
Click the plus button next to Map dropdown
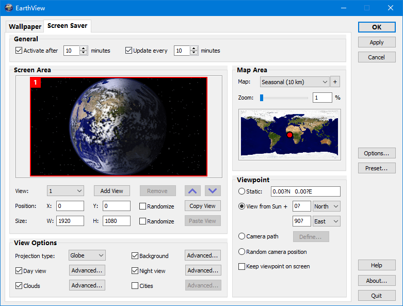[335, 82]
